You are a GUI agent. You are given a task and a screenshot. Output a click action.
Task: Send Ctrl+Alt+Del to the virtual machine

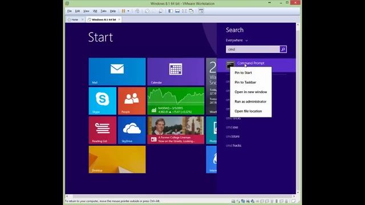[137, 11]
